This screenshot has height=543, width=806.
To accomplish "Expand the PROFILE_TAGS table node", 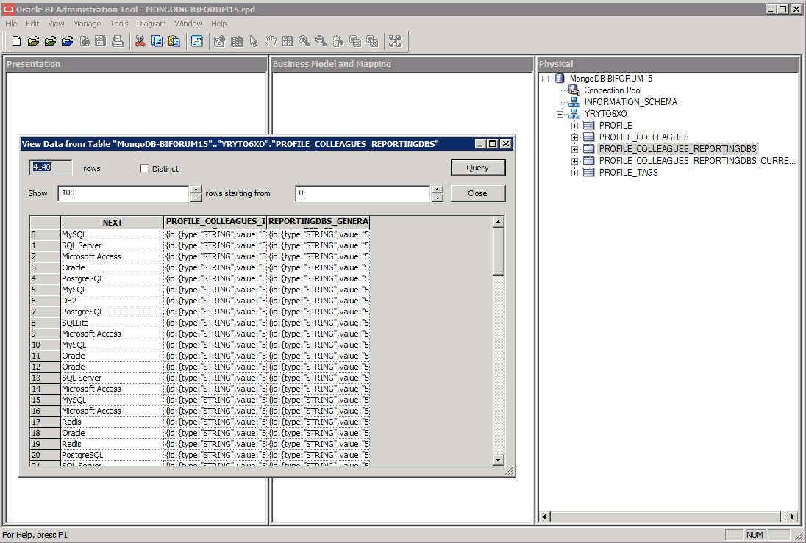I will click(x=574, y=173).
